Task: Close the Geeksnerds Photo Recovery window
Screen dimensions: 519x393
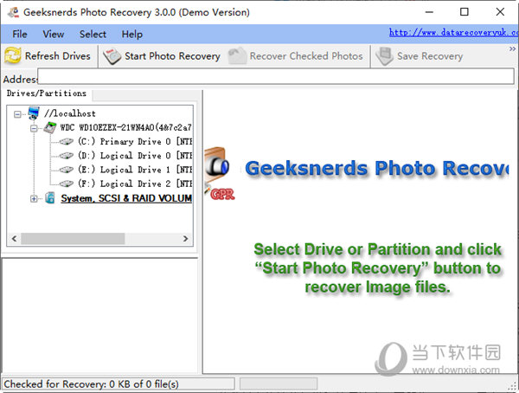Action: 500,12
